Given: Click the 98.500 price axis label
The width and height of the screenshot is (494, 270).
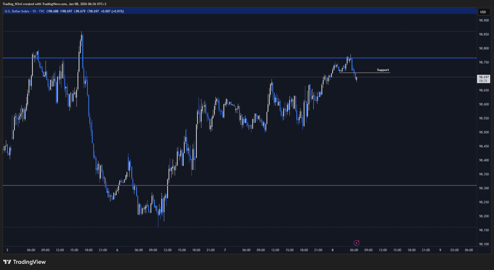Looking at the screenshot, I should pos(484,132).
